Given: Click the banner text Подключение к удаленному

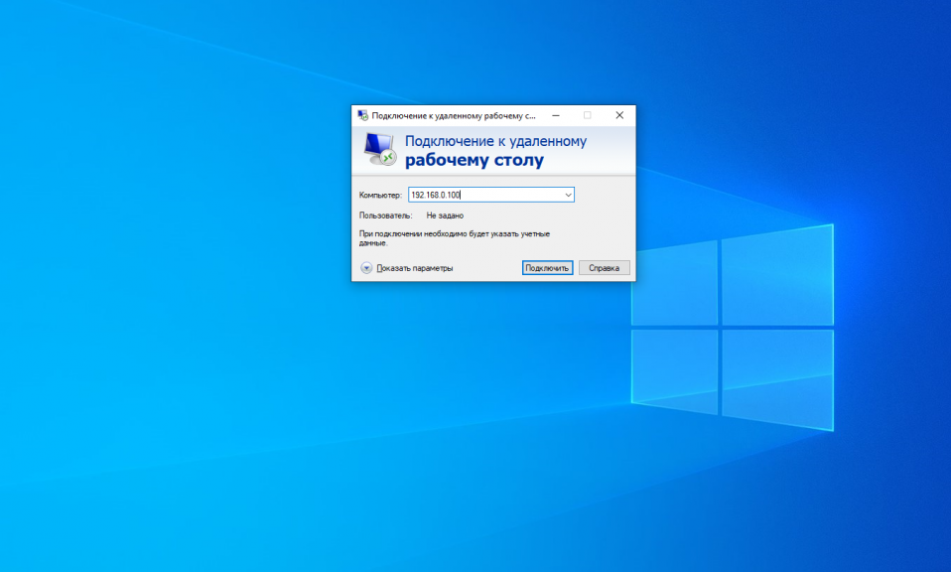Looking at the screenshot, I should 495,141.
